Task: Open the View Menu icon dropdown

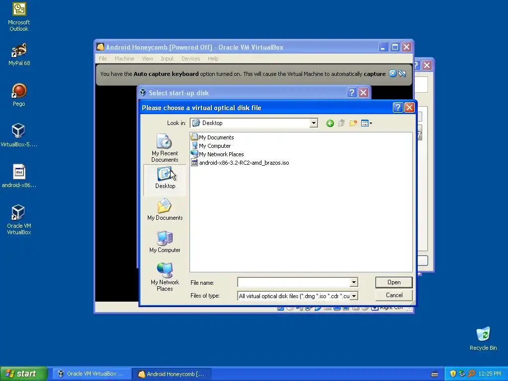Action: click(367, 123)
